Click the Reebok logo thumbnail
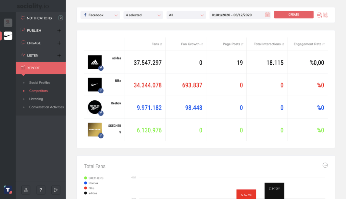The height and width of the screenshot is (199, 346). click(95, 107)
